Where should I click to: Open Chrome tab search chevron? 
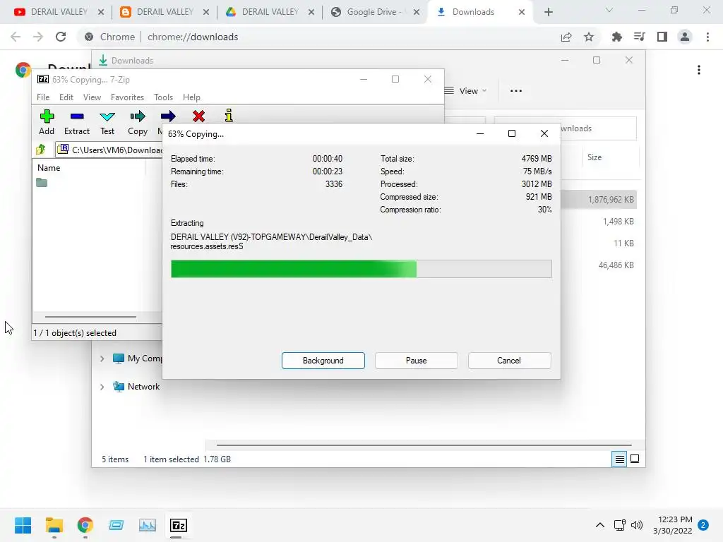point(609,10)
